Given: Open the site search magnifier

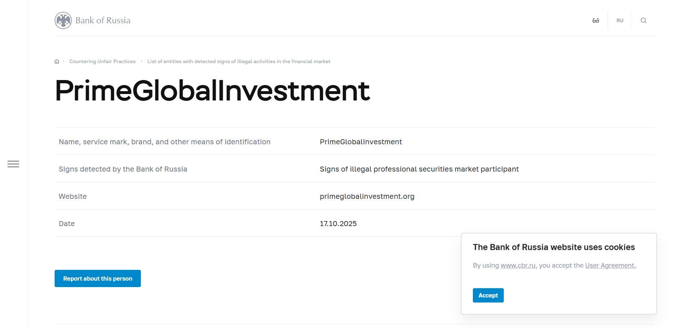Looking at the screenshot, I should point(643,20).
